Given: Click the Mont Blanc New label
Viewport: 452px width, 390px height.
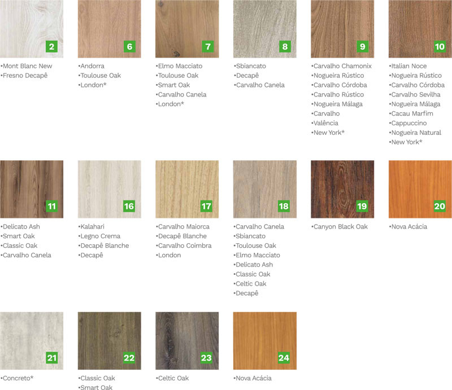Looking at the screenshot, I should 27,66.
